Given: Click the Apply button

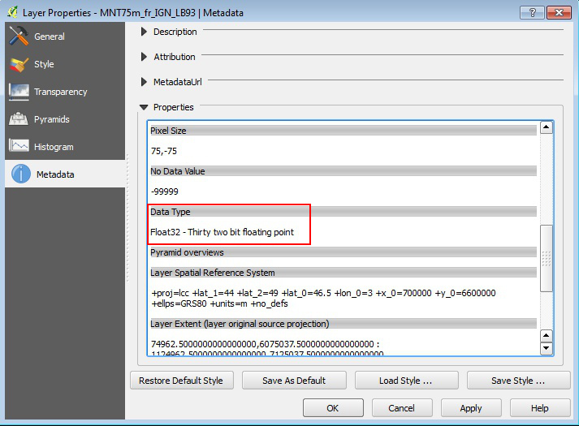Looking at the screenshot, I should (x=471, y=408).
